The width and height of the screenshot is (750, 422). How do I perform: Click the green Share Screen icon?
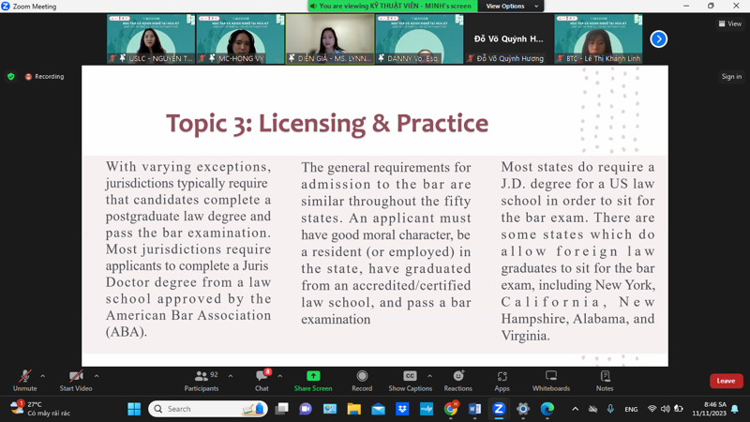point(313,376)
